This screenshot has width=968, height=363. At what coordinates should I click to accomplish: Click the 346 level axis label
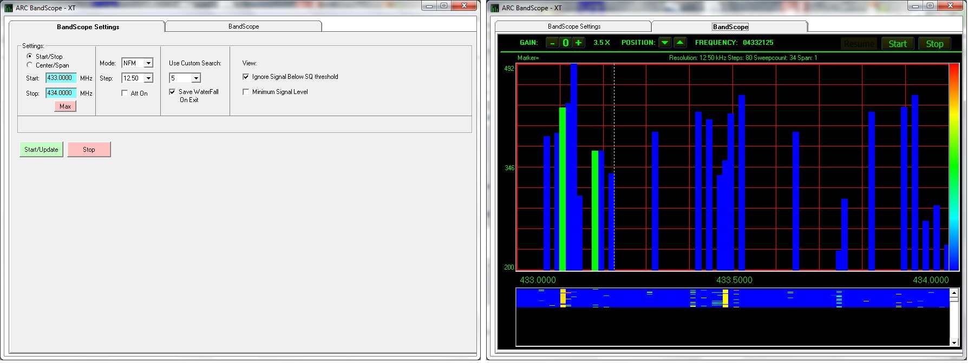point(509,168)
